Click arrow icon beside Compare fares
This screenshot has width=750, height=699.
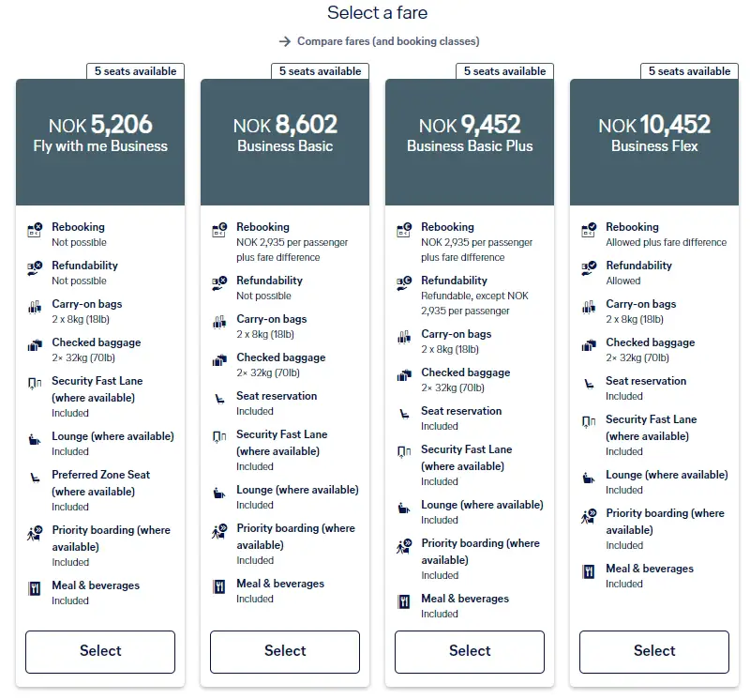[285, 41]
